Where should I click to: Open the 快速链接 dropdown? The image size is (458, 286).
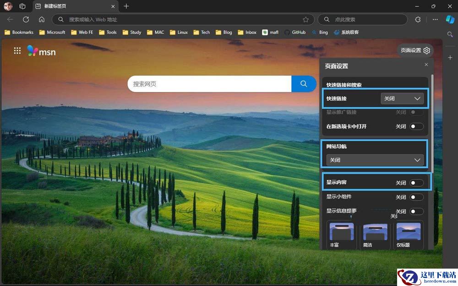point(402,99)
